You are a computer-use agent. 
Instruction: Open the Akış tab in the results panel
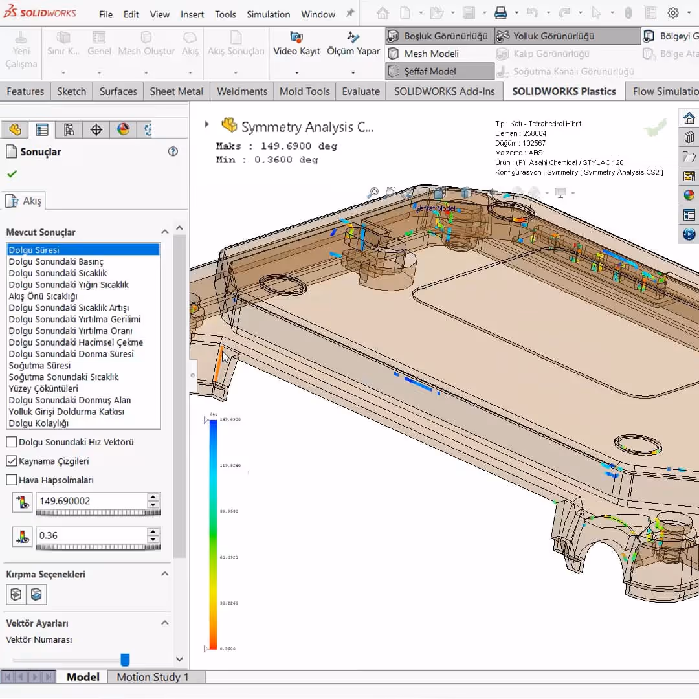pyautogui.click(x=25, y=201)
